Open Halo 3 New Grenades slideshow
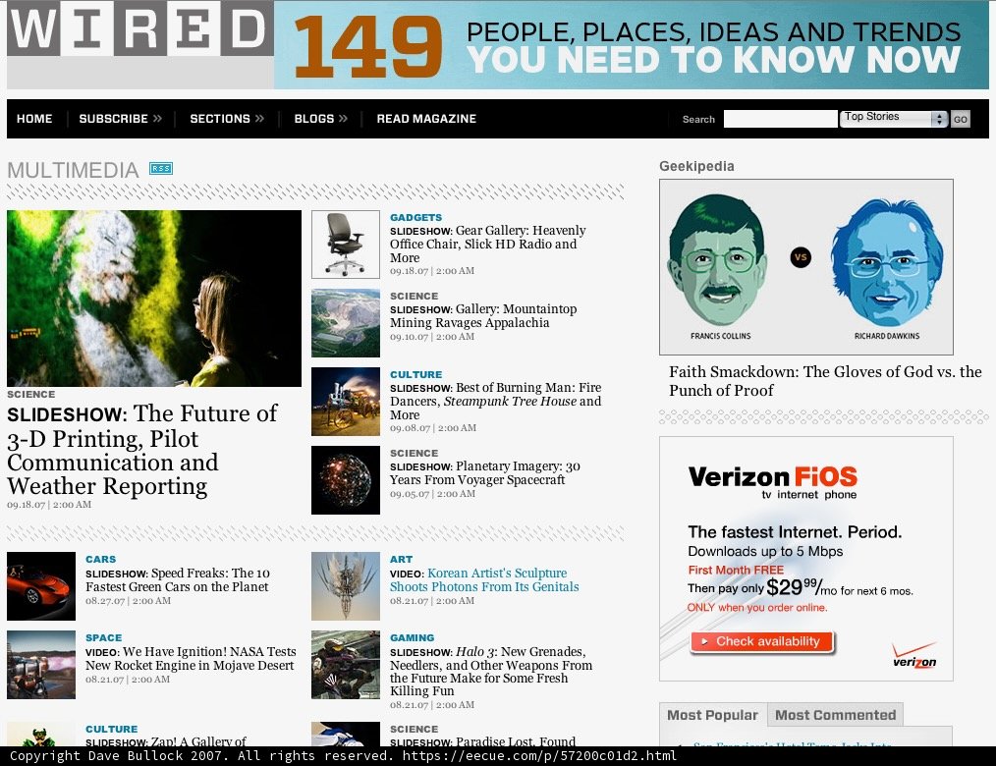 pyautogui.click(x=491, y=672)
